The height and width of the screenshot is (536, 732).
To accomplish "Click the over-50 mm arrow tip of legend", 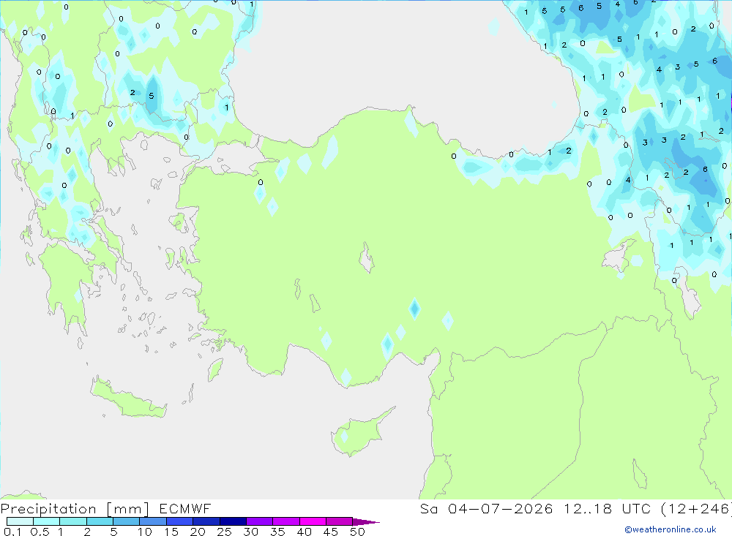I will [365, 522].
